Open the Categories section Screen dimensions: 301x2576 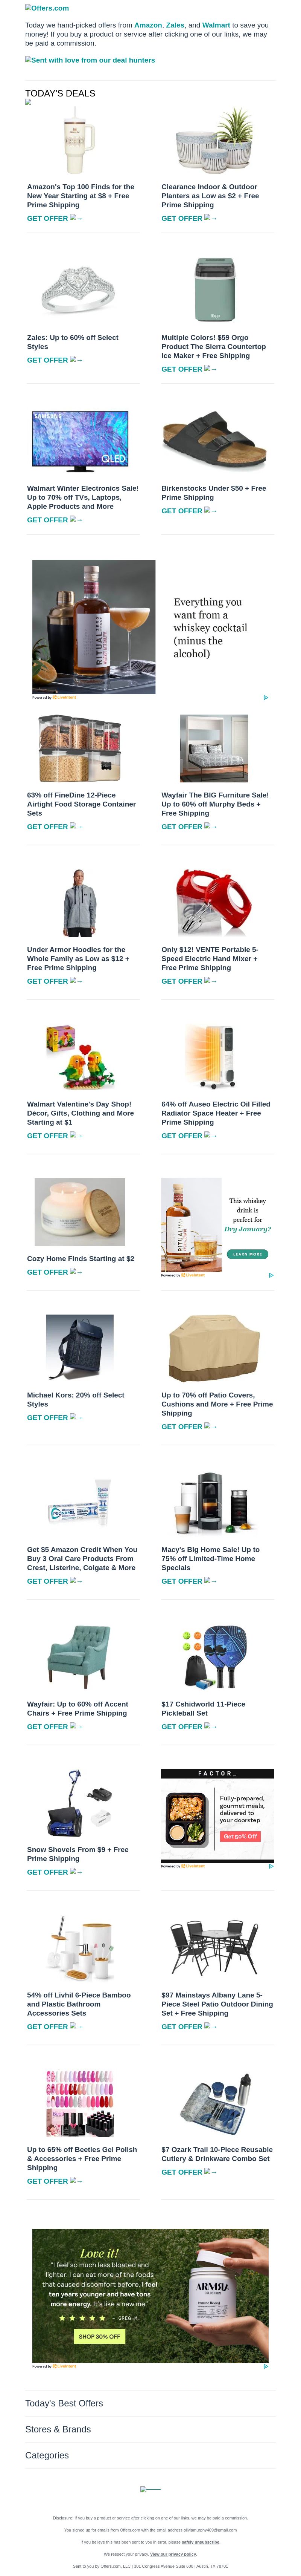(x=47, y=2455)
